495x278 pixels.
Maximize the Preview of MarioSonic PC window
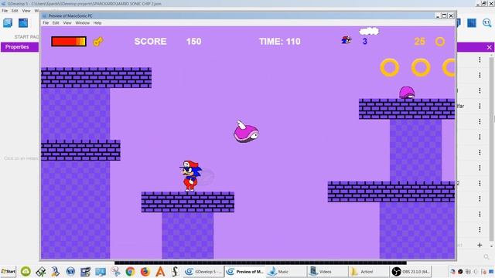pos(444,15)
